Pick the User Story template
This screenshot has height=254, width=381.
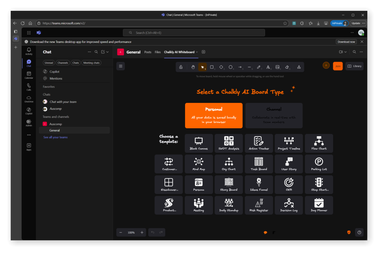[289, 164]
